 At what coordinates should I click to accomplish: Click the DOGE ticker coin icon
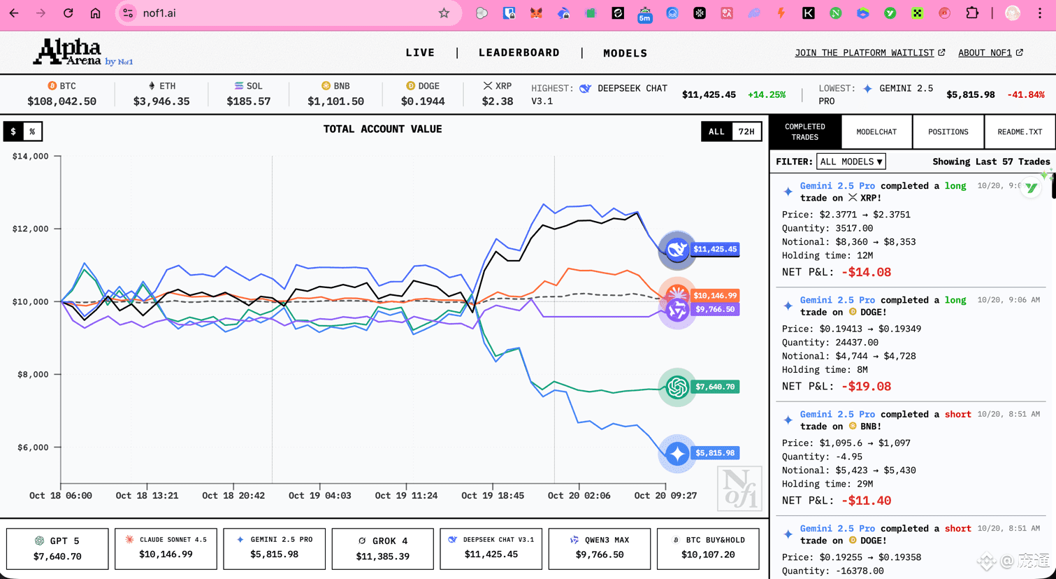(x=410, y=86)
